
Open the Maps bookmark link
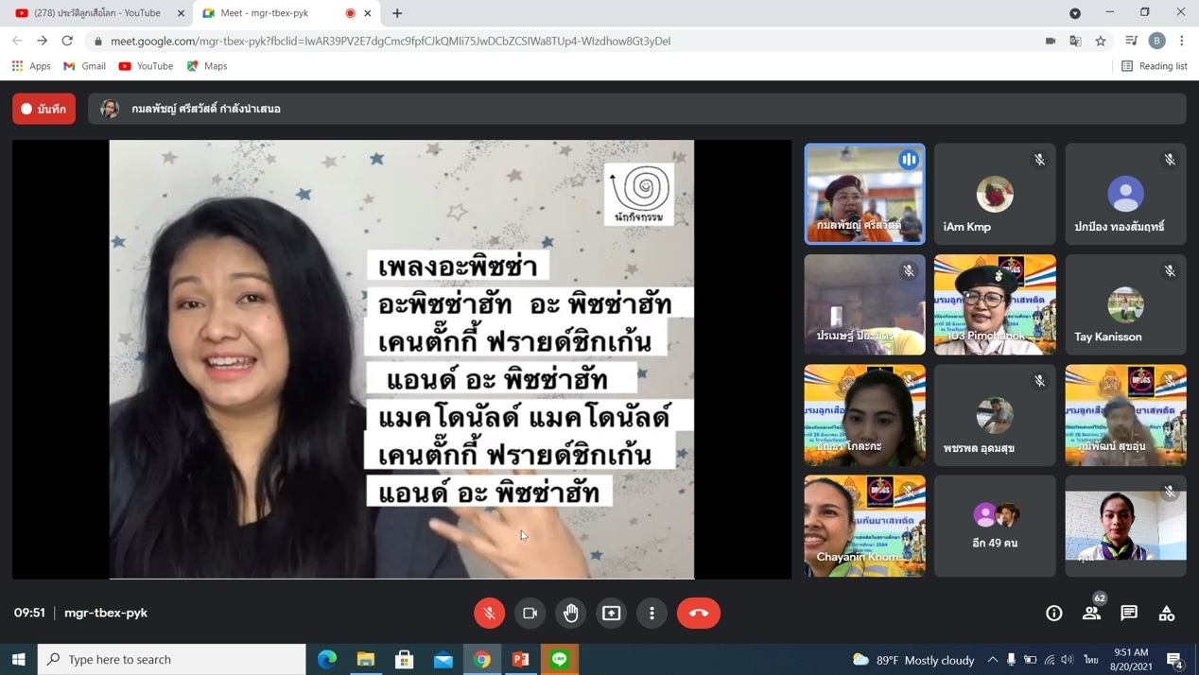coord(207,66)
